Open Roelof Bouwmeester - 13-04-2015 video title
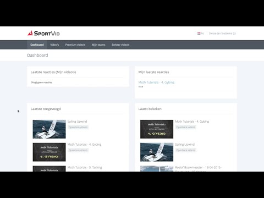The height and width of the screenshot is (198, 264). (x=199, y=168)
